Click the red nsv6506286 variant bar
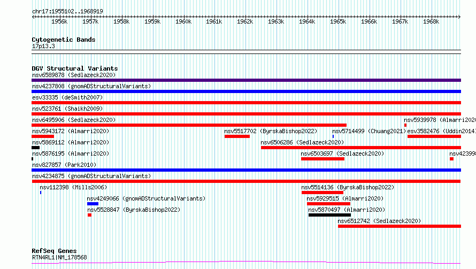The width and height of the screenshot is (476, 269). [361, 148]
